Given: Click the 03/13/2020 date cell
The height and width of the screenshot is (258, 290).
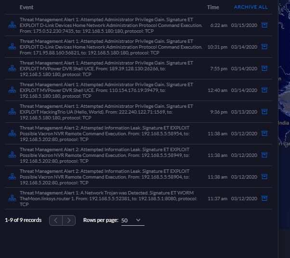Looking at the screenshot, I should (244, 112).
